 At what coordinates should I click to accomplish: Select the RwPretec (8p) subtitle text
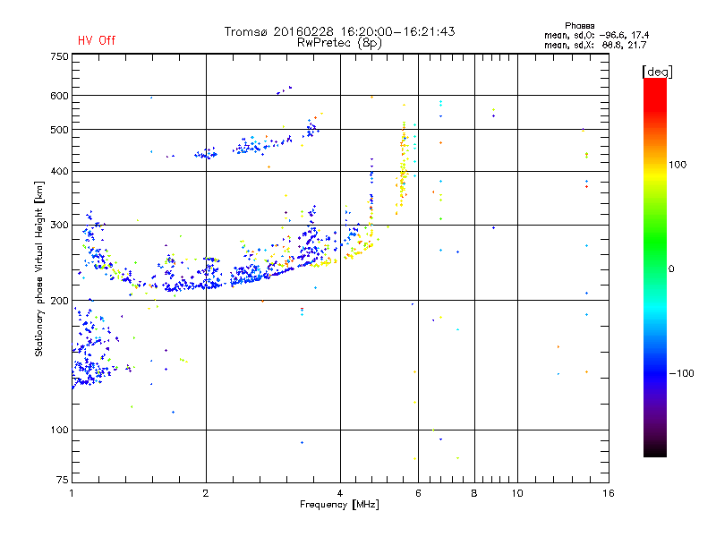click(x=339, y=43)
